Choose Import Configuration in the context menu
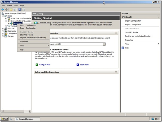 coord(33,25)
